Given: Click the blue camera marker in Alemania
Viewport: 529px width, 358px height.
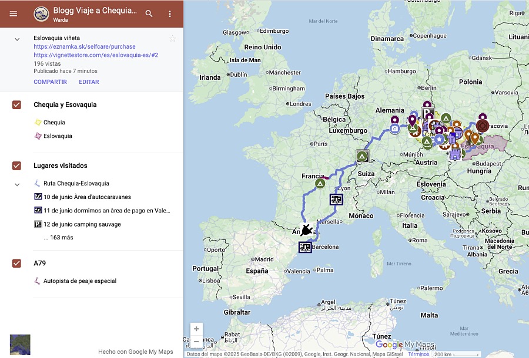Looking at the screenshot, I should [395, 129].
